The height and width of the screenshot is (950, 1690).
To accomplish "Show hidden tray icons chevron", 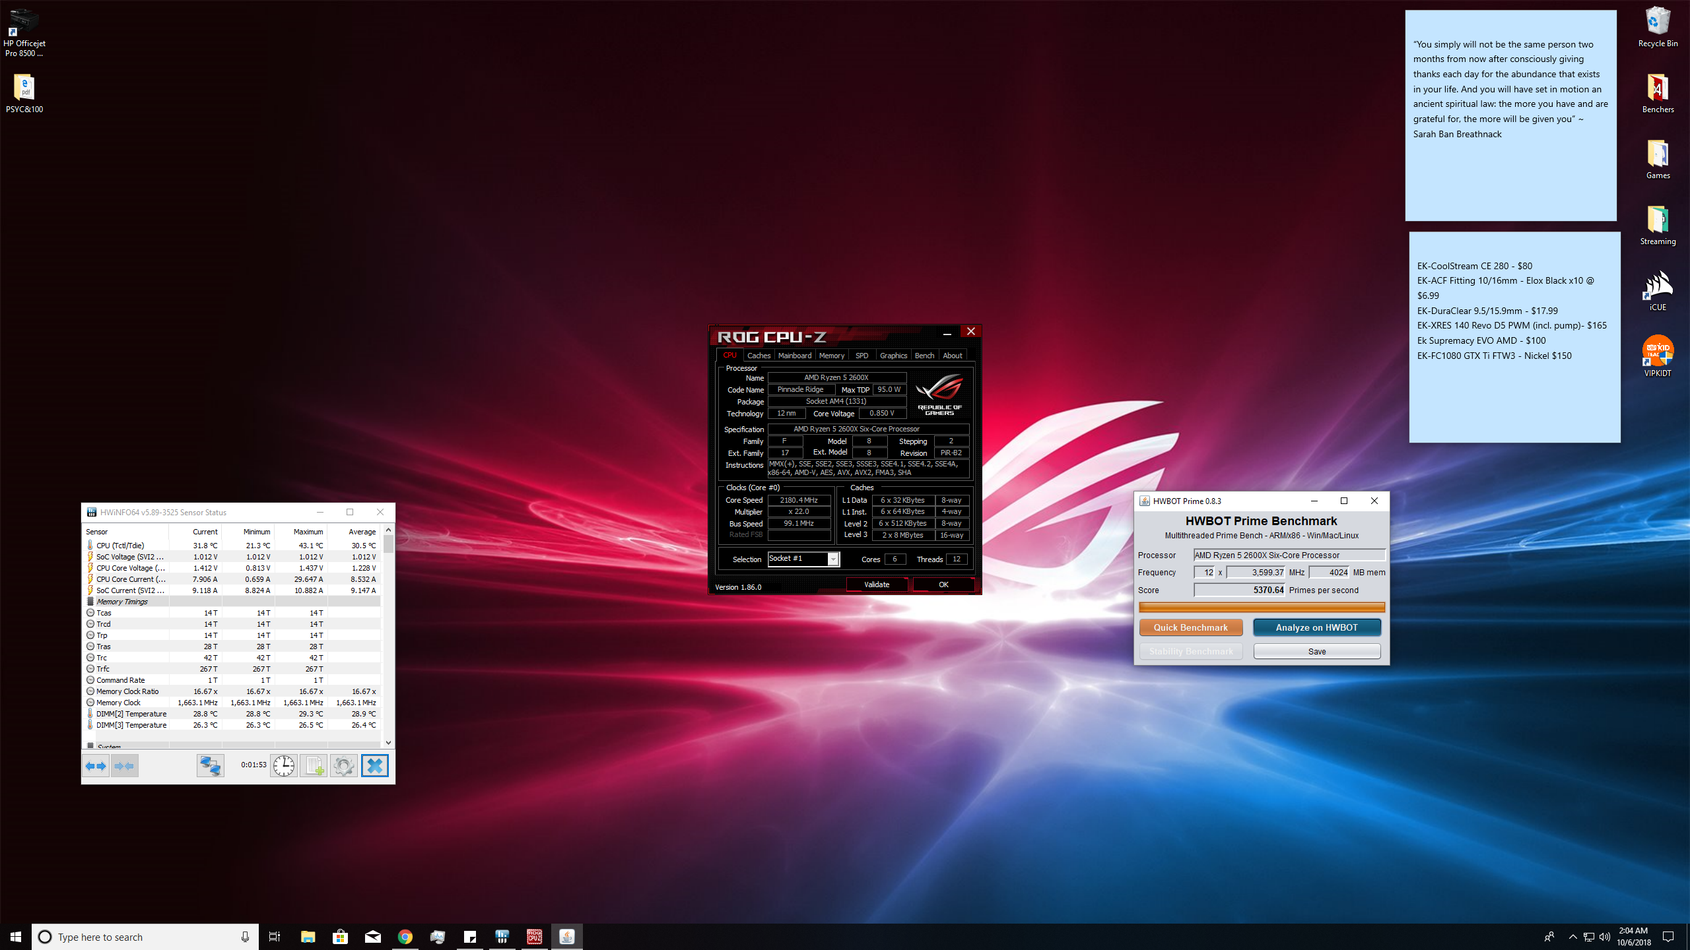I will [1573, 937].
